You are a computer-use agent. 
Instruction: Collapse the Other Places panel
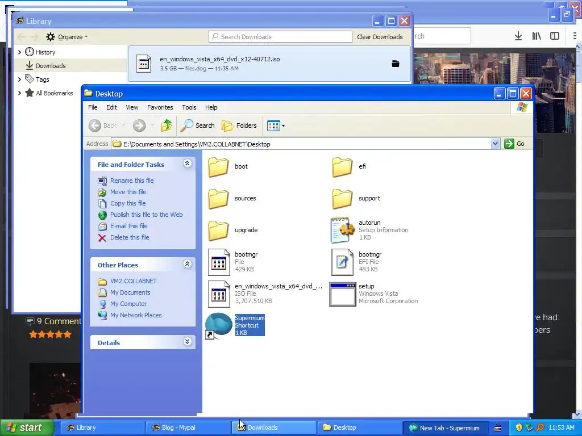(188, 264)
